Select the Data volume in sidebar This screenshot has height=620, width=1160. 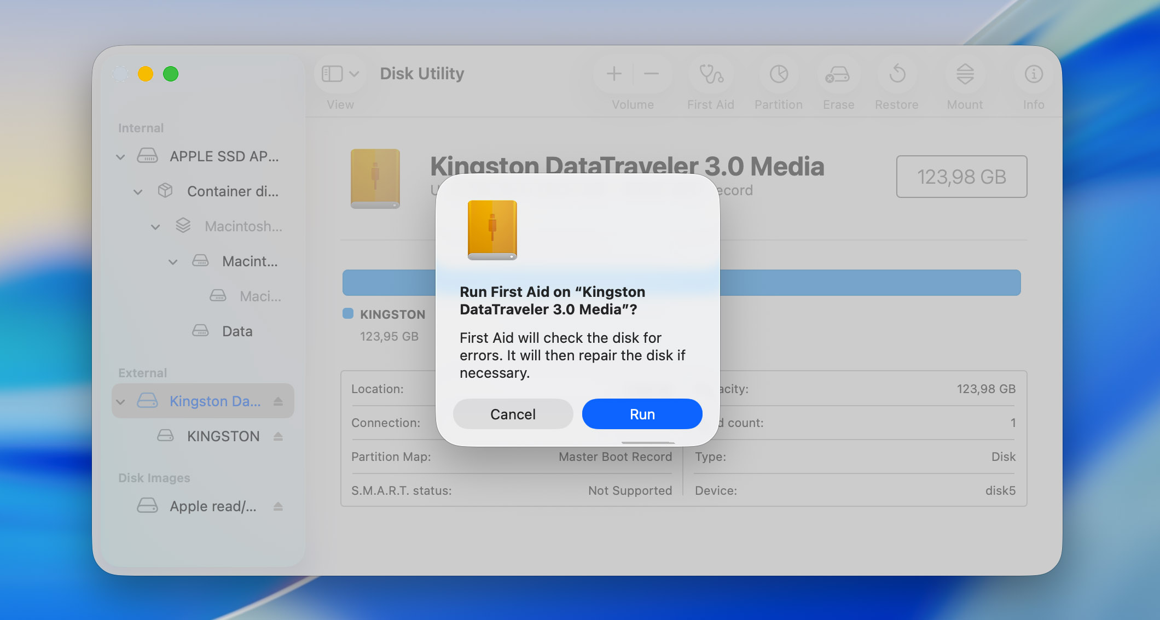236,331
